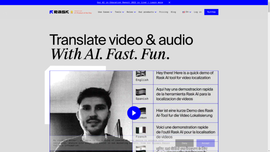The height and width of the screenshot is (152, 270).
Task: Open the Blog page
Action: pos(173,12)
